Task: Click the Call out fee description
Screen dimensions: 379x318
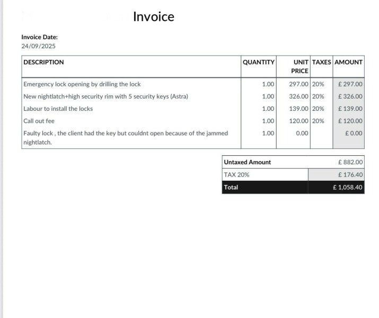Action: pos(39,121)
